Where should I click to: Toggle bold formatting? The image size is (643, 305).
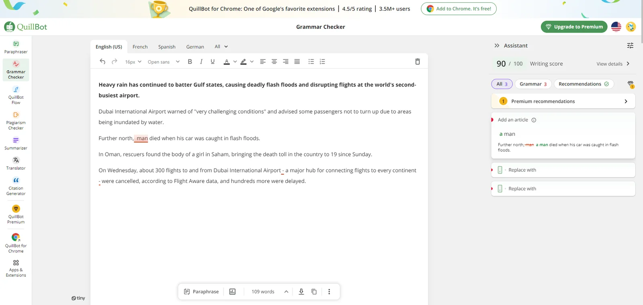190,61
